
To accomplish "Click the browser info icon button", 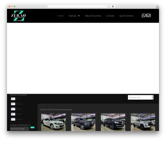I will point(113,6).
